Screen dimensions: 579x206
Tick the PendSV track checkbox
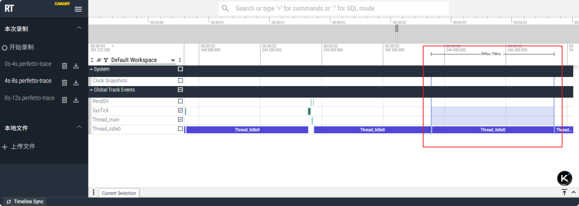coord(180,101)
